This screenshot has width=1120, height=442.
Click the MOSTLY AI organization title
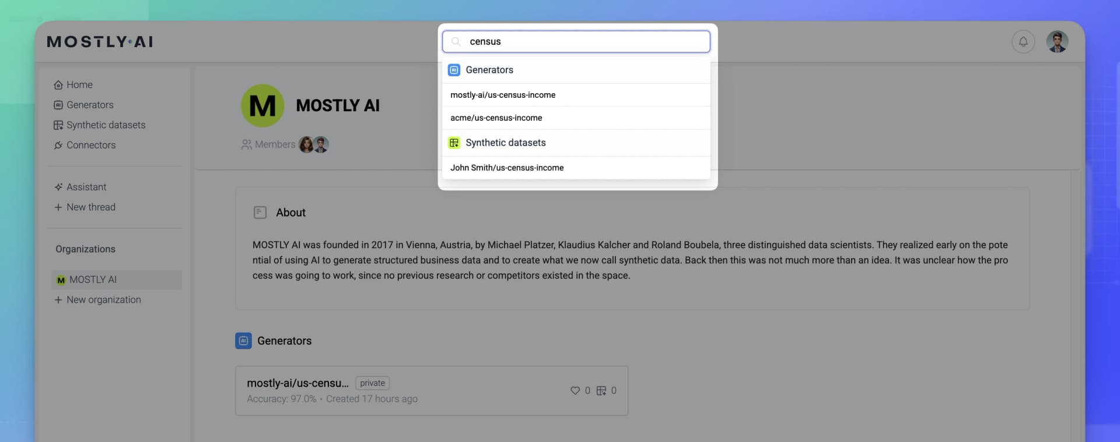338,105
